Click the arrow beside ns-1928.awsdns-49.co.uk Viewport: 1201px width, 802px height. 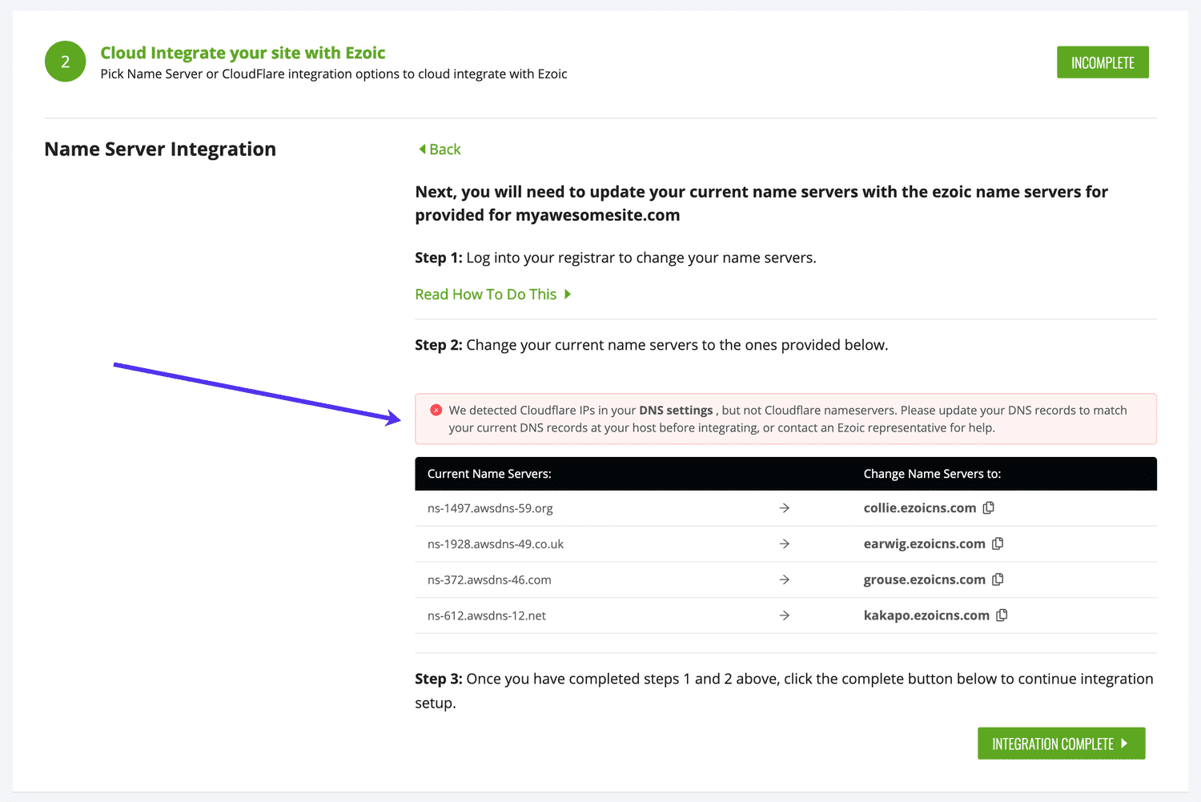[x=784, y=543]
